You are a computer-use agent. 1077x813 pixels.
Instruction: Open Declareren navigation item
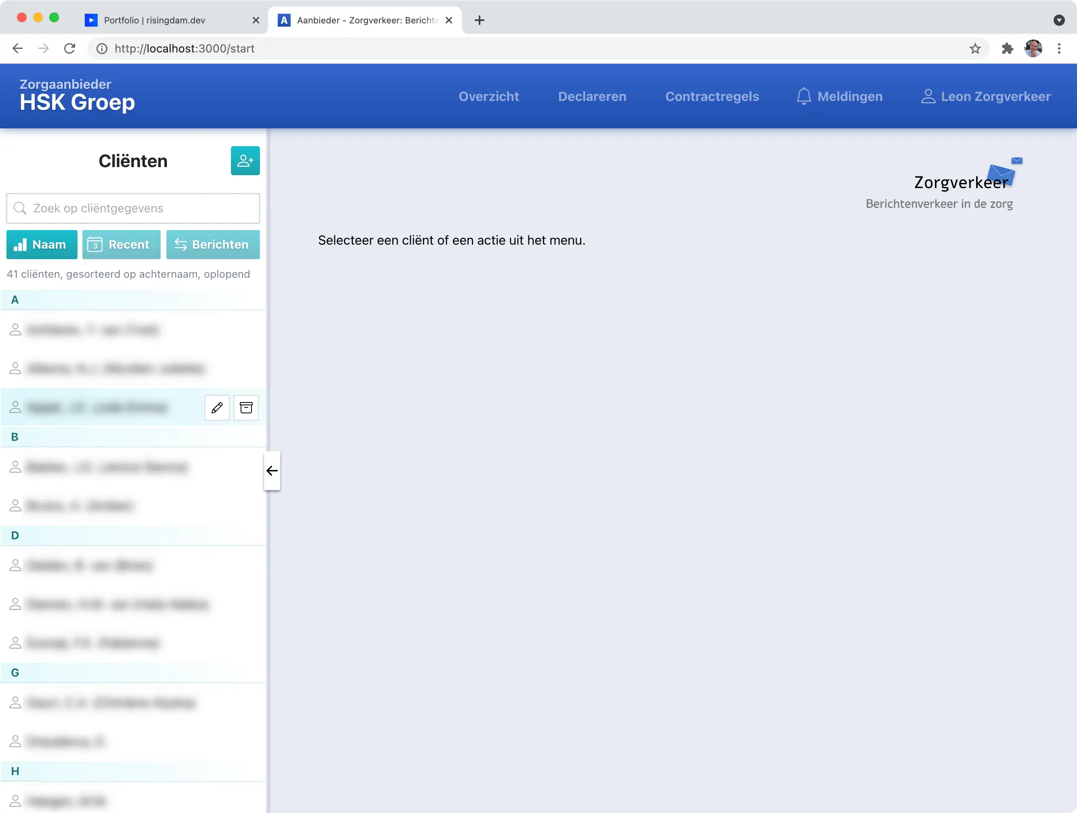coord(592,96)
